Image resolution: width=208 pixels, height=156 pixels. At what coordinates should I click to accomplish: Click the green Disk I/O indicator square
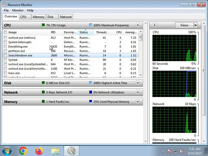click(x=43, y=83)
